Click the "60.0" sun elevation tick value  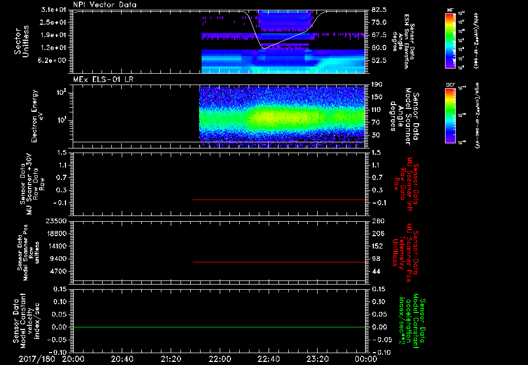pos(379,48)
